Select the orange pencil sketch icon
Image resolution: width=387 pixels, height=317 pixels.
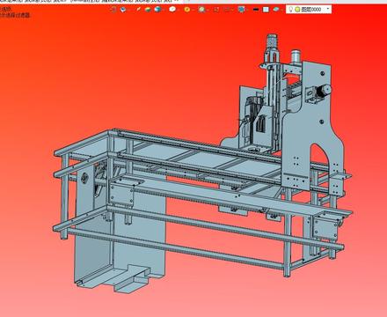click(138, 9)
